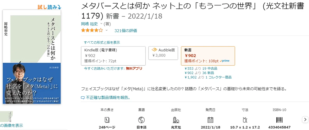This screenshot has width=309, height=130.
Task: Show next product details with right arrow
Action: [x=305, y=119]
